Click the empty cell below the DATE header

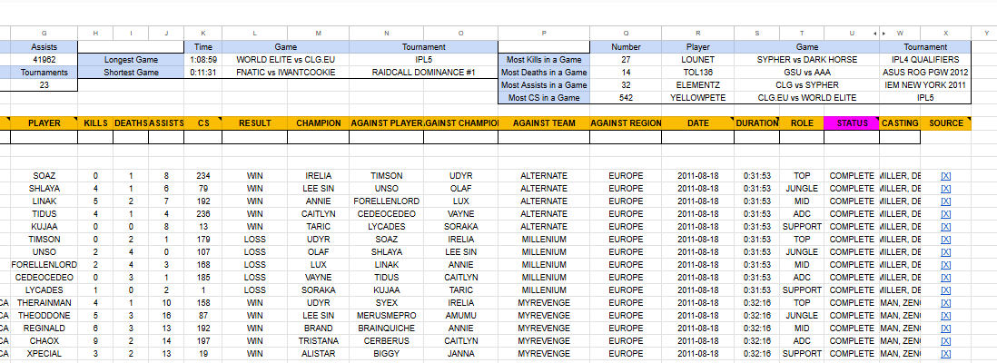coord(697,137)
